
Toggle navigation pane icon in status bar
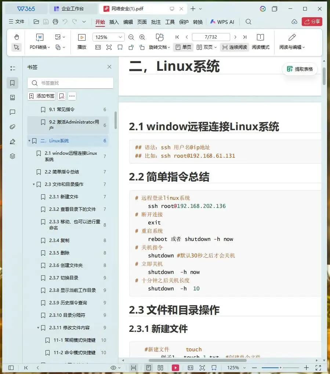pos(11,368)
